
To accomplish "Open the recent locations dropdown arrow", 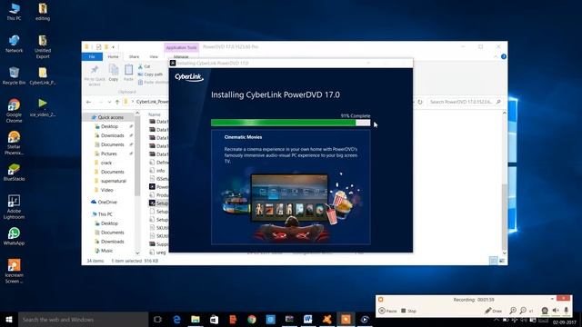I will (x=109, y=102).
